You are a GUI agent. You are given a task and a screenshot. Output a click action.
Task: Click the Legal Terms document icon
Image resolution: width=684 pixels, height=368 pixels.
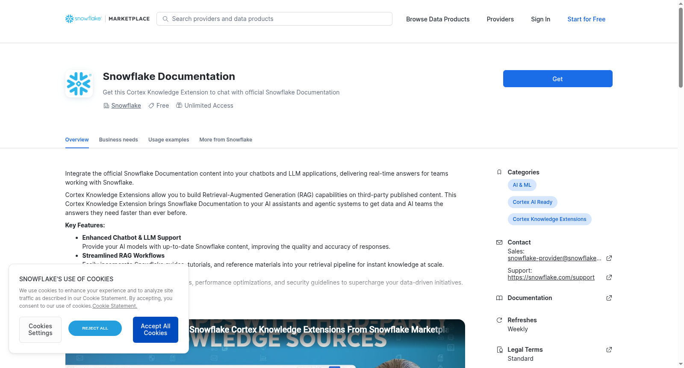pyautogui.click(x=499, y=350)
